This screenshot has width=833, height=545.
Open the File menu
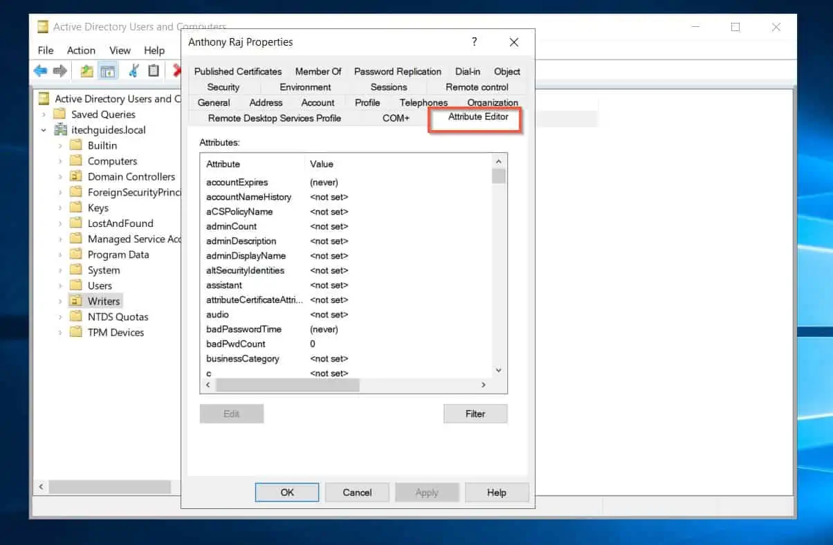pyautogui.click(x=46, y=50)
